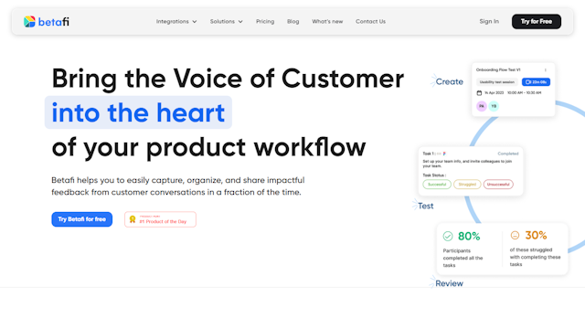Screen dimensions: 585x329
Task: Click the calendar icon in Onboarding card
Action: pos(479,93)
